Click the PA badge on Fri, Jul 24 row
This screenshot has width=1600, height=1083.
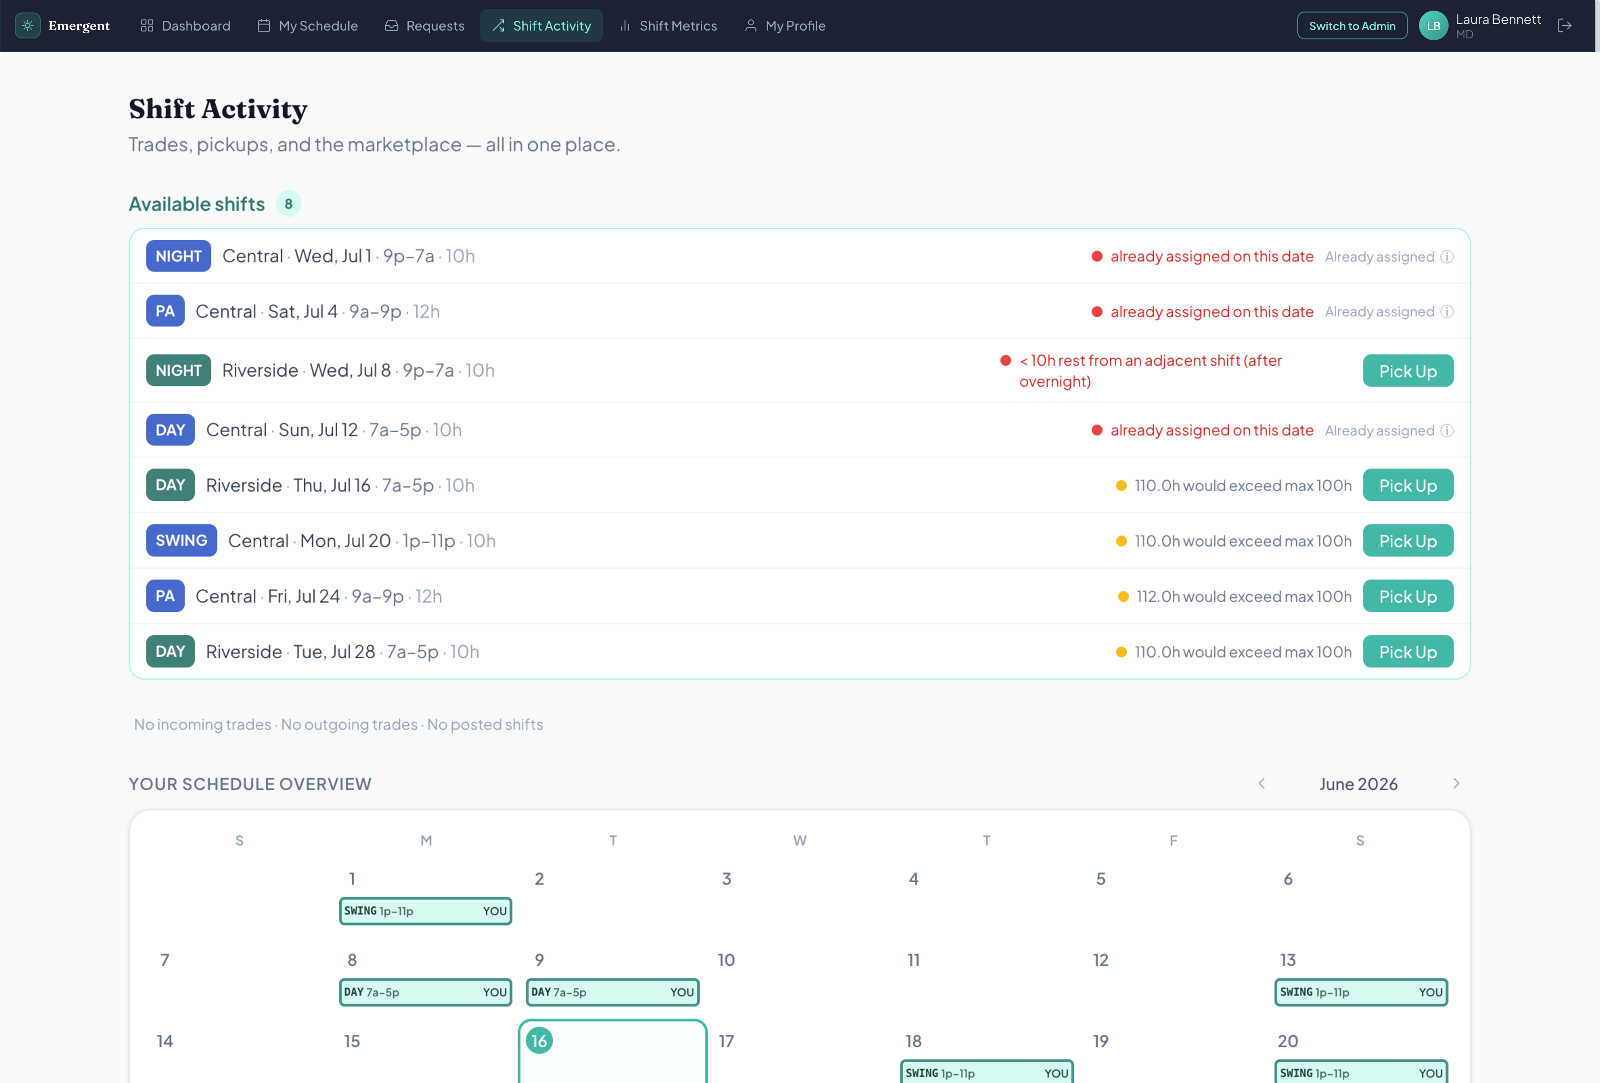(165, 596)
